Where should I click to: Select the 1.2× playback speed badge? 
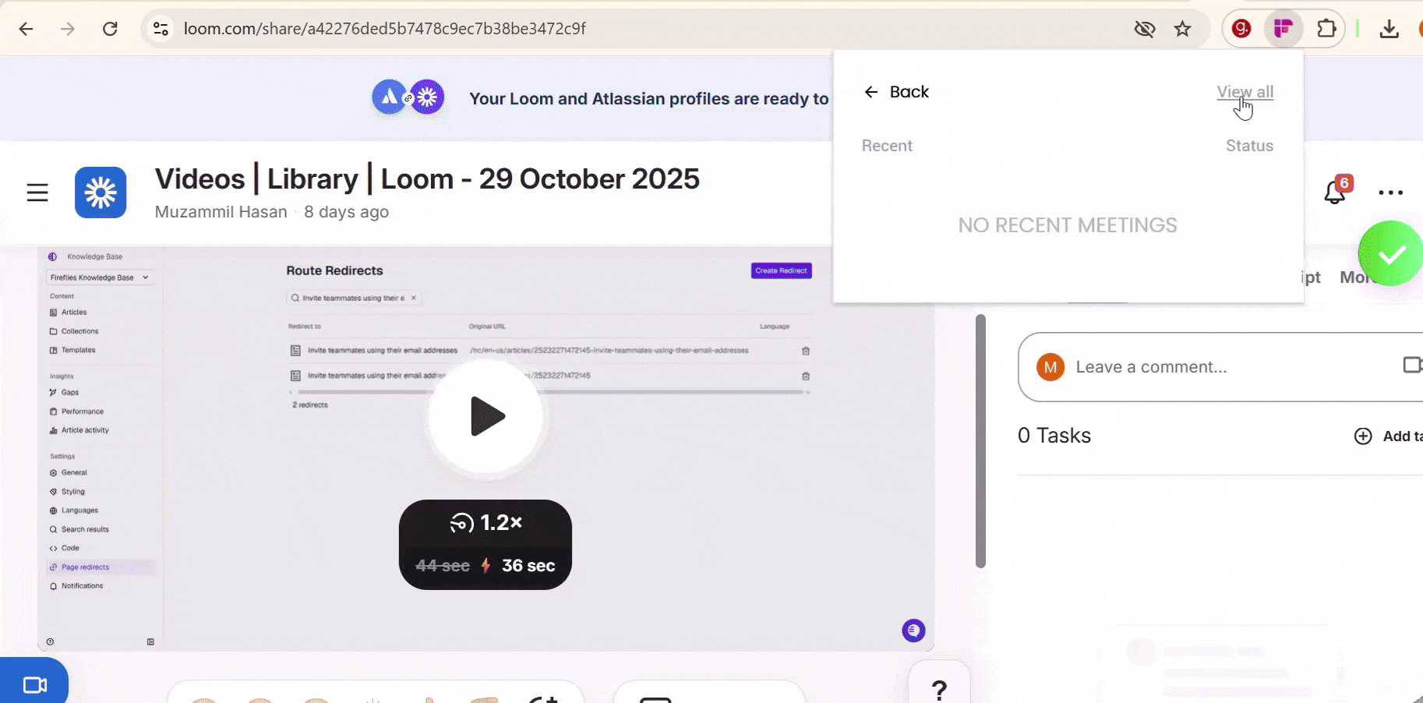(486, 523)
